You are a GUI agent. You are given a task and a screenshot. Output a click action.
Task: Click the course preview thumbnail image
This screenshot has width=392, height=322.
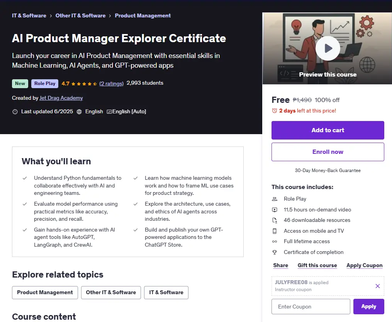pyautogui.click(x=327, y=48)
